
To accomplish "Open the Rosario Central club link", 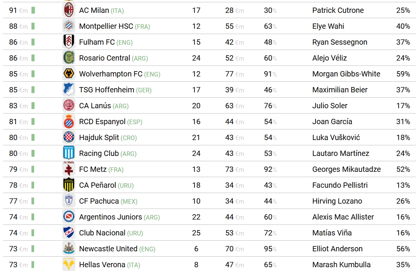I will (x=104, y=58).
